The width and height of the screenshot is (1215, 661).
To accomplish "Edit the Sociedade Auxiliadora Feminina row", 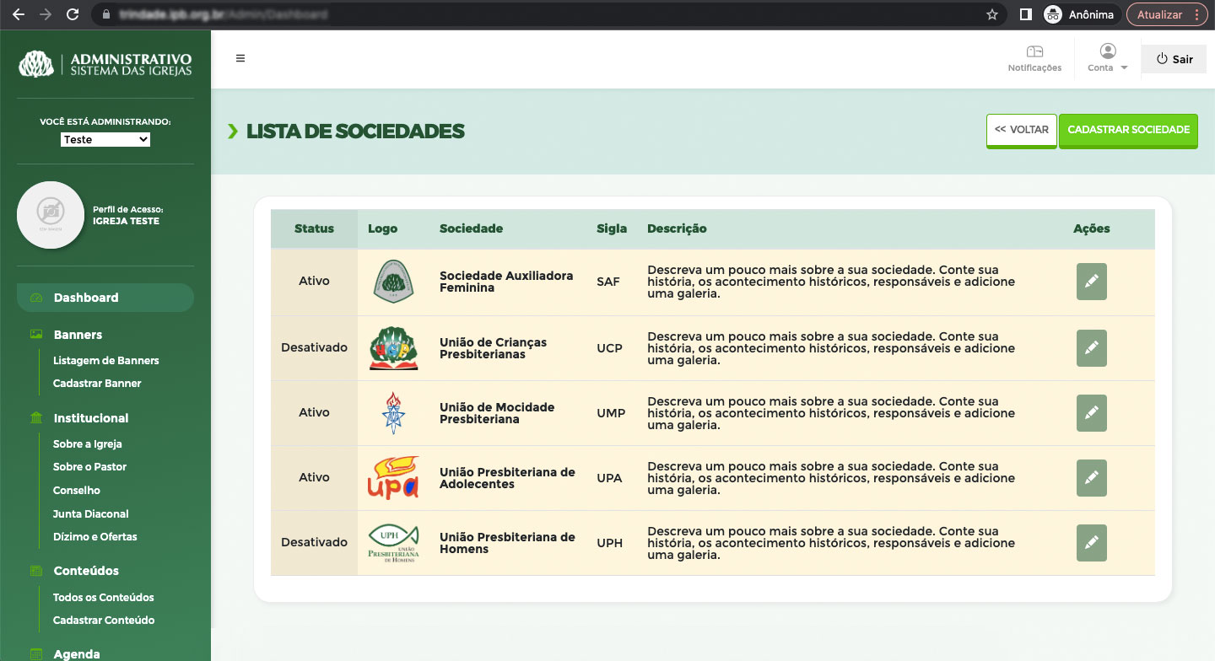I will point(1091,282).
